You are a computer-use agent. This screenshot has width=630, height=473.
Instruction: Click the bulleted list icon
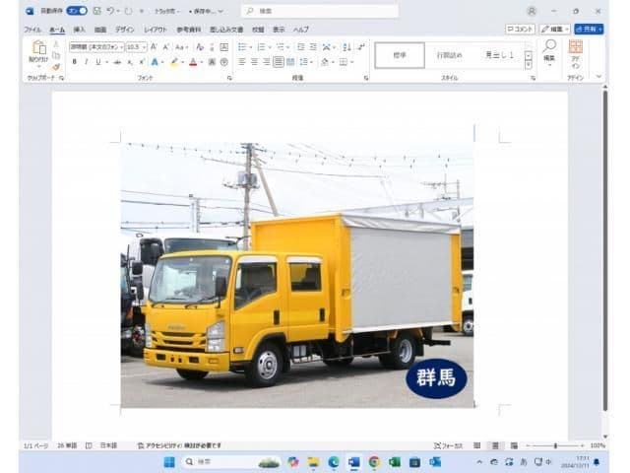(x=242, y=46)
